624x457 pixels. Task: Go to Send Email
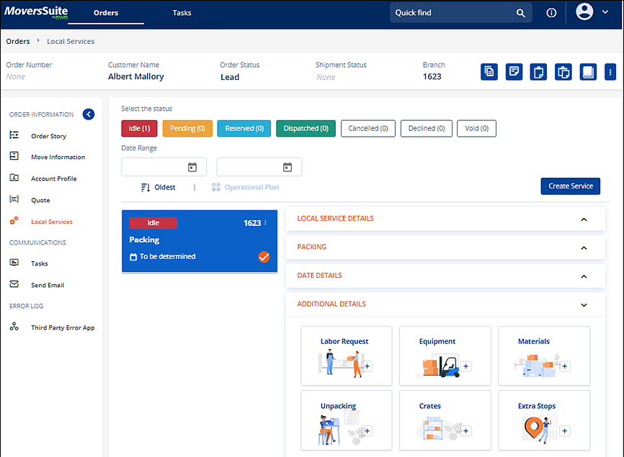click(x=47, y=284)
